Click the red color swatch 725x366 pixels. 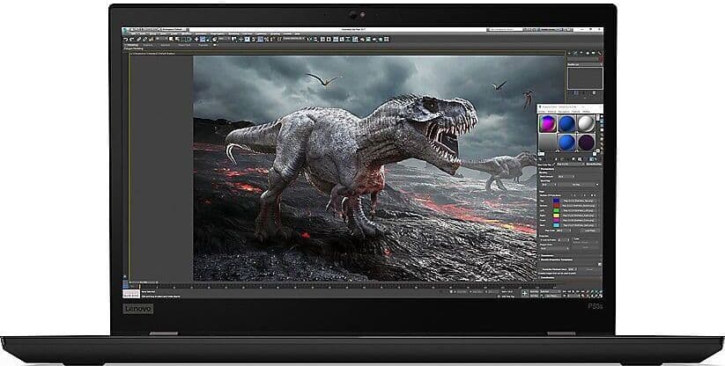tap(556, 205)
